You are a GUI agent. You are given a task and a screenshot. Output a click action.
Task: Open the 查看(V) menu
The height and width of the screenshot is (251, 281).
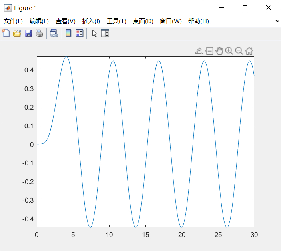pyautogui.click(x=66, y=21)
